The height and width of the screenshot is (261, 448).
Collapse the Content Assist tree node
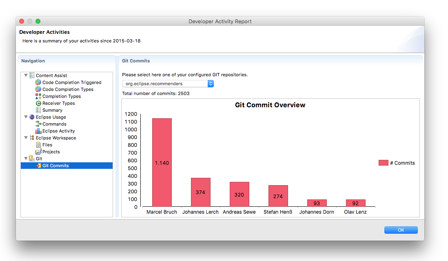pyautogui.click(x=26, y=75)
